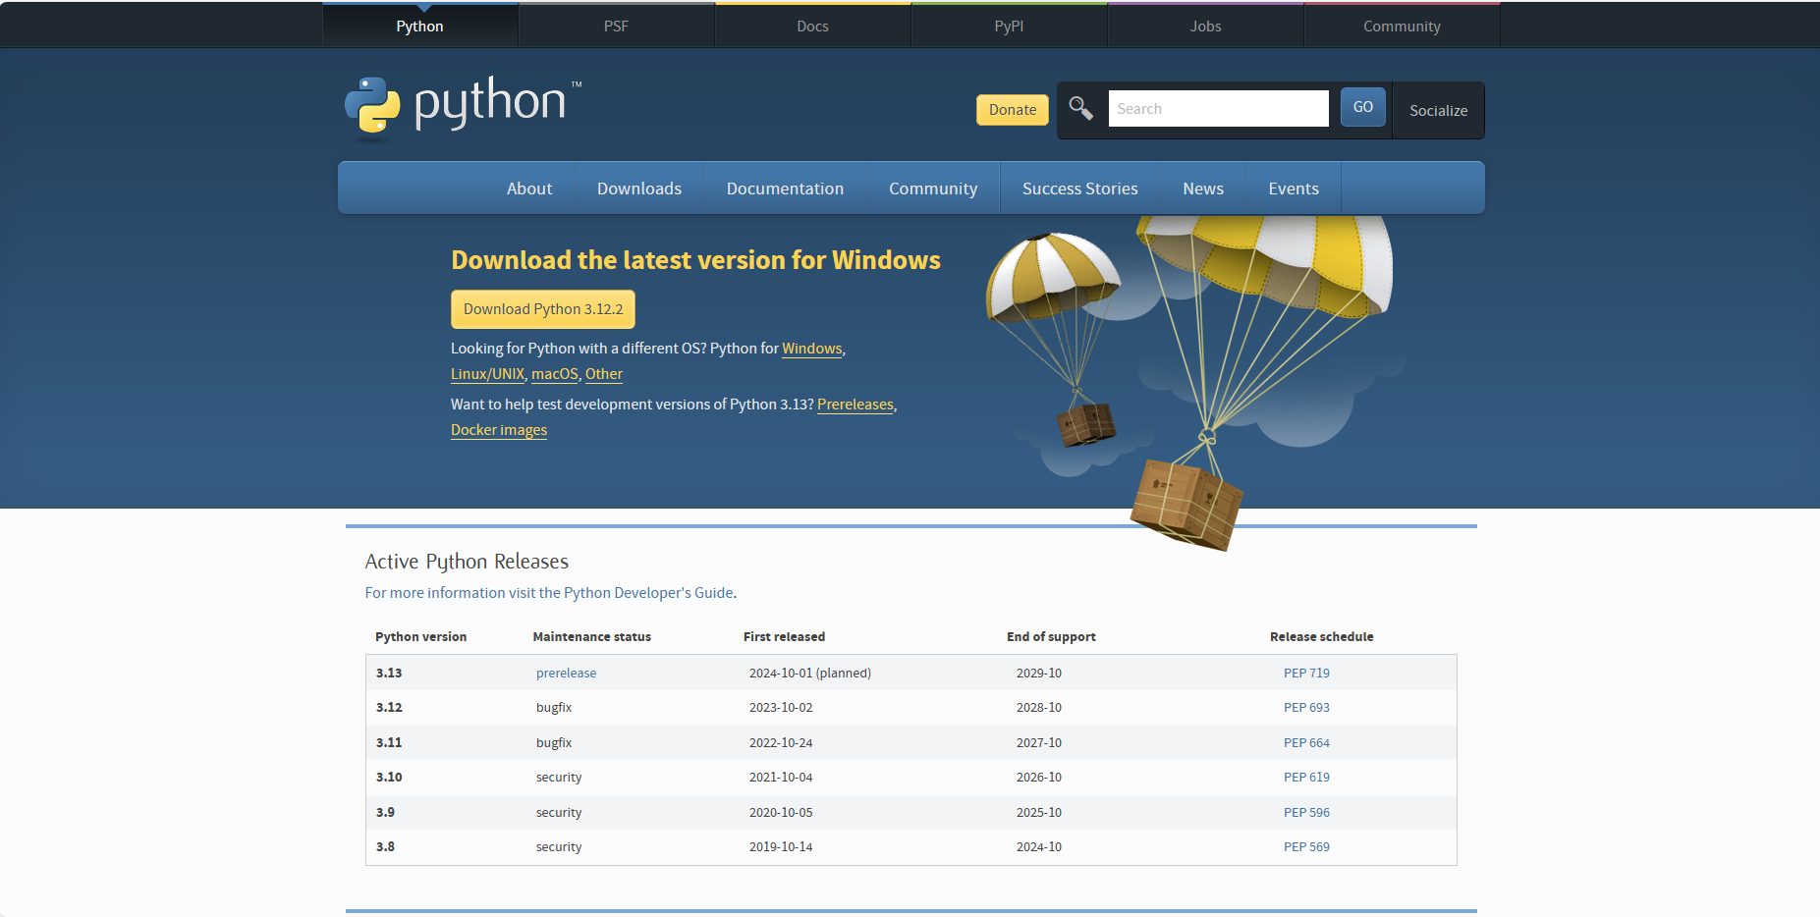Open the Jobs tab
The image size is (1820, 917).
tap(1205, 26)
